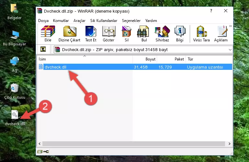Sort by the Boyut column header
Viewport: 249px width, 162px height.
click(x=145, y=59)
